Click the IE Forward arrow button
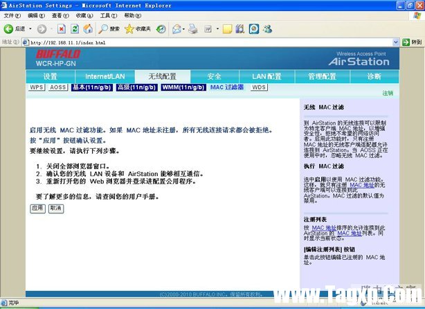Viewport: 425px width, 309px height. [42, 29]
